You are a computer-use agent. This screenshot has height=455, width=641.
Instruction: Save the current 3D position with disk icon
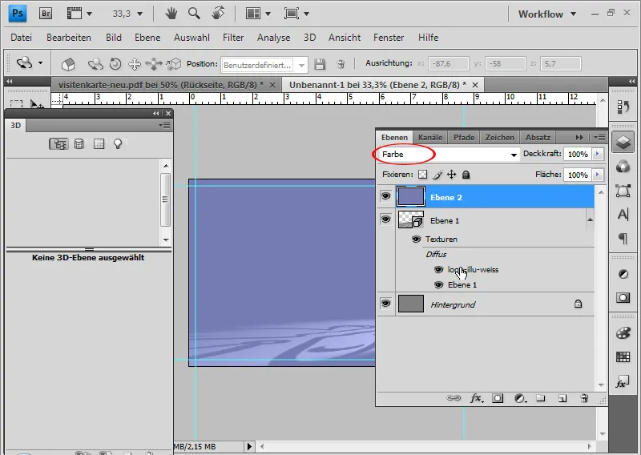320,64
